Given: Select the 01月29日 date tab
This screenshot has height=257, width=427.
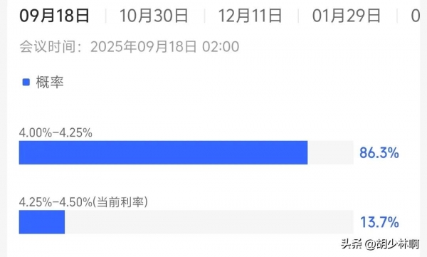Looking at the screenshot, I should click(347, 16).
